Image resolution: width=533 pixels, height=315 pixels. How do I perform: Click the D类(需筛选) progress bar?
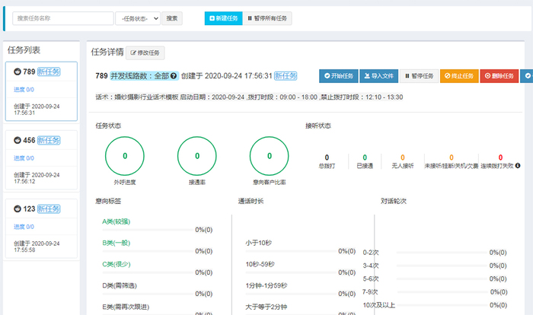[x=148, y=294]
